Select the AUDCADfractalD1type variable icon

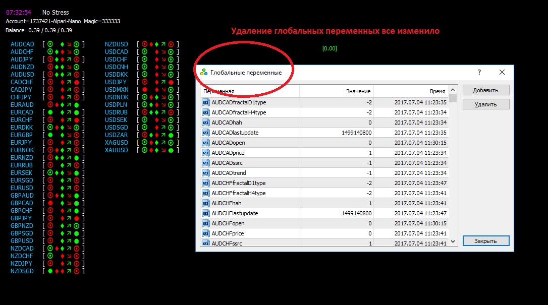(205, 103)
